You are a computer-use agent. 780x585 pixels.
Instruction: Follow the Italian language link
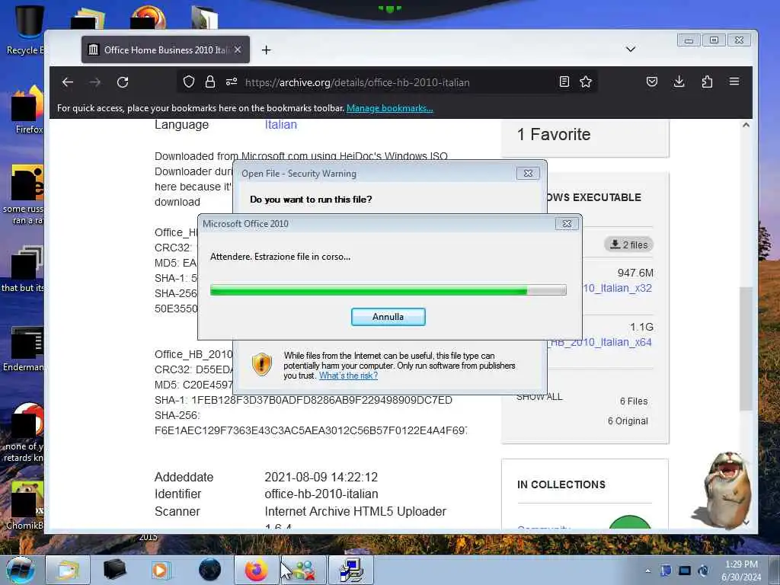point(280,124)
